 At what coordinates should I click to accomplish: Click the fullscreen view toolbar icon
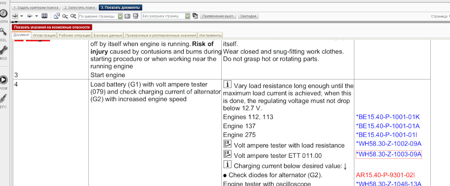[45, 16]
